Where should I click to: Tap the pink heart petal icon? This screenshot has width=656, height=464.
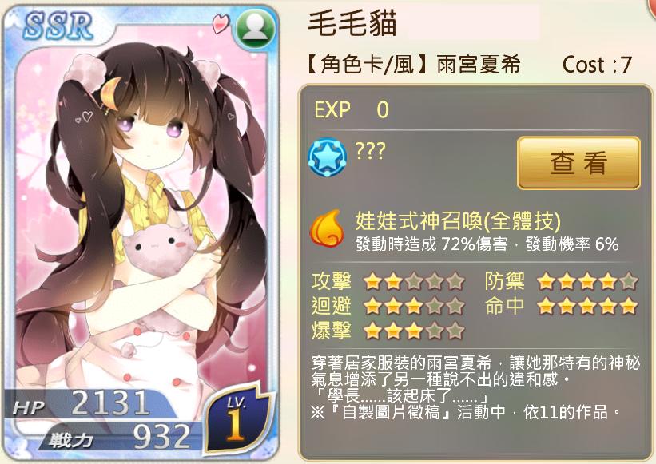click(221, 24)
